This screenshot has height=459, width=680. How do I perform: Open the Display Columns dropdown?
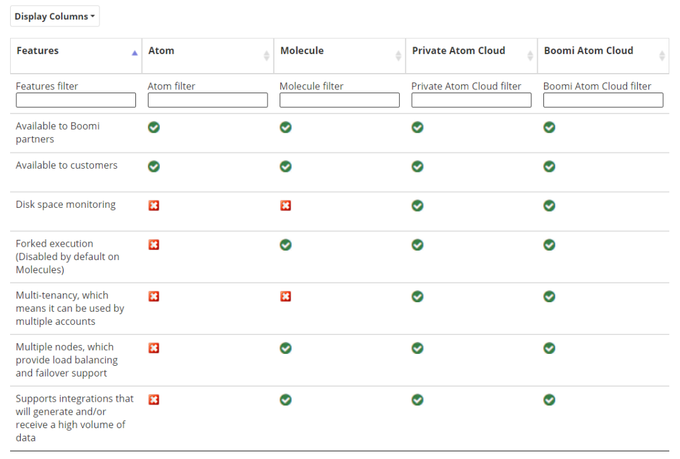[x=55, y=16]
